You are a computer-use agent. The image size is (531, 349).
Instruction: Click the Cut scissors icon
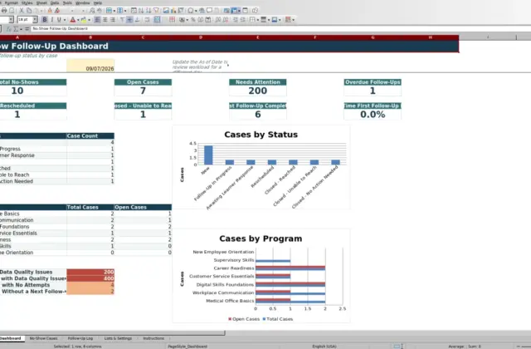click(x=22, y=11)
